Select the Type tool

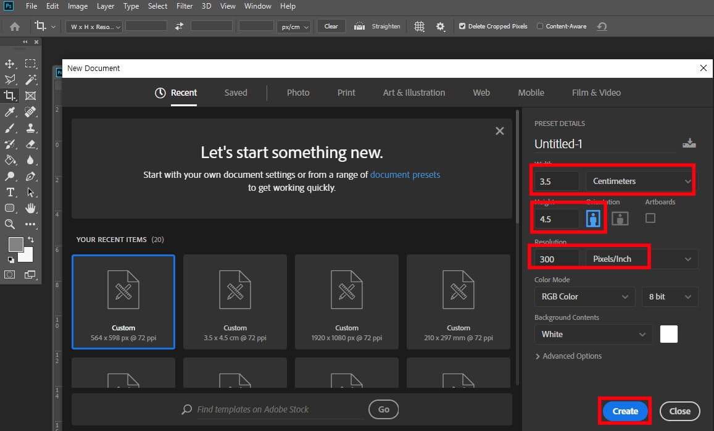coord(9,192)
